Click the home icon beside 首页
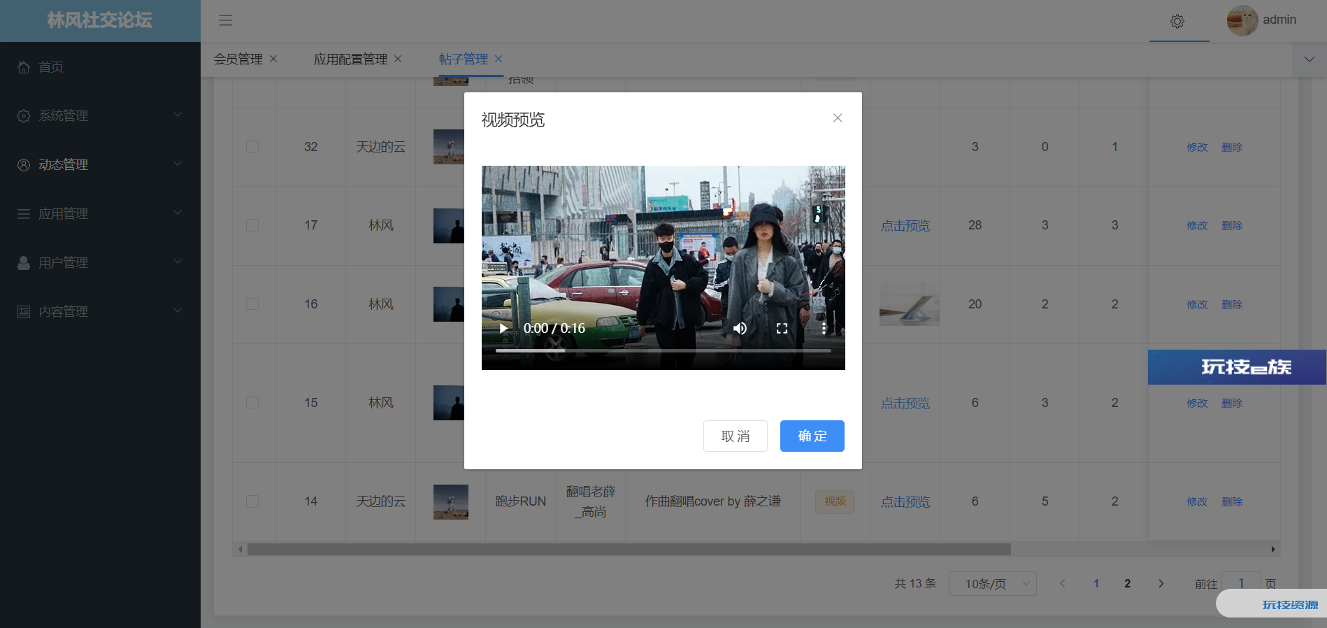 pos(24,66)
